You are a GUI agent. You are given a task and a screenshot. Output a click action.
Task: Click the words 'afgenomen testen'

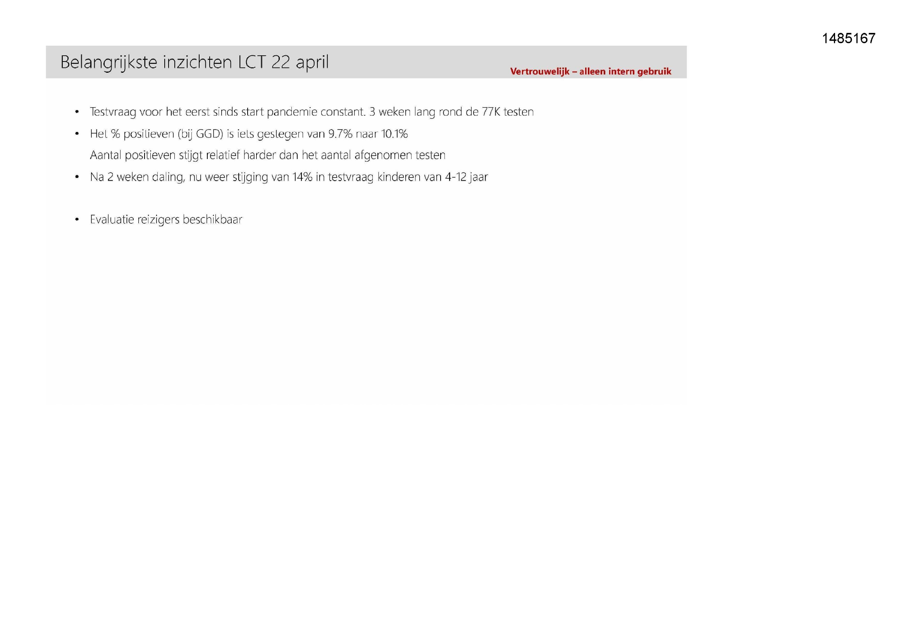pyautogui.click(x=400, y=155)
